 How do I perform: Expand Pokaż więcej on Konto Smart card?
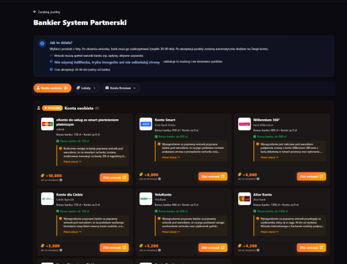[171, 157]
